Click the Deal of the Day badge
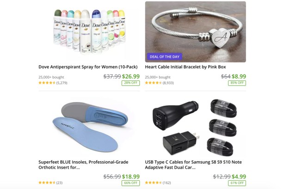Image resolution: width=296 pixels, height=189 pixels. pyautogui.click(x=165, y=56)
